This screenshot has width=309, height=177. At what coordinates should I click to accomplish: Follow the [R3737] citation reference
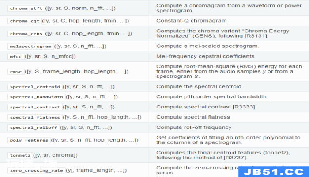tap(235, 158)
